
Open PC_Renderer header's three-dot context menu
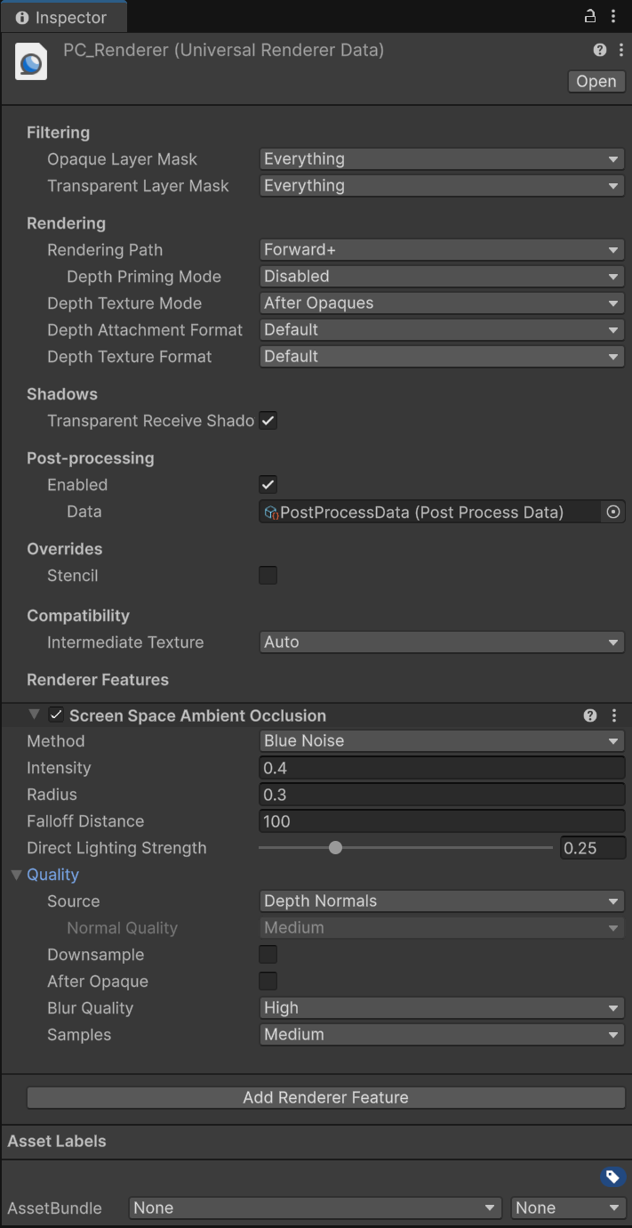(620, 51)
